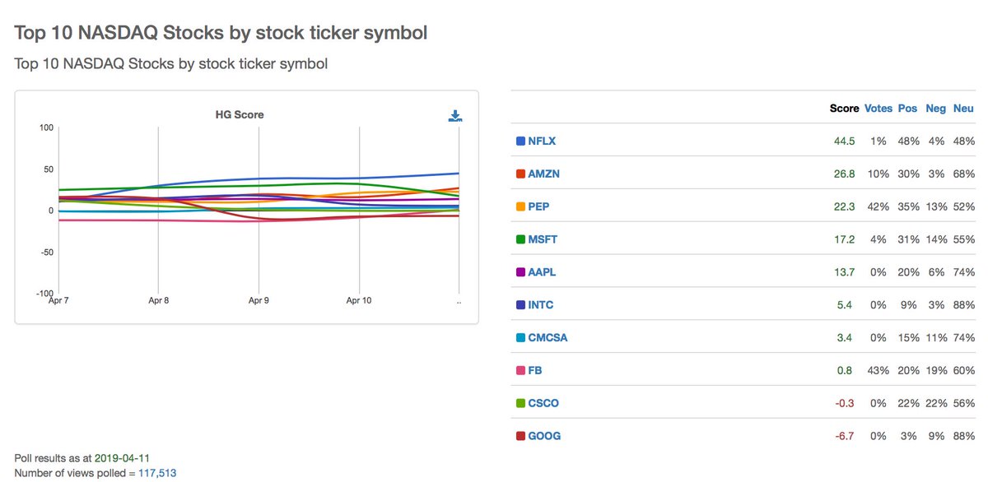
Task: Click the AAPL purple color swatch
Action: click(x=520, y=272)
